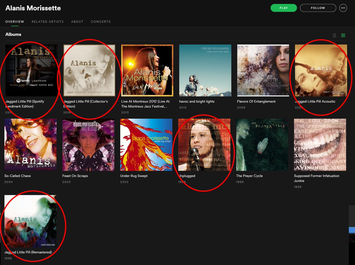Screen dimensions: 355x265
Task: Click the So-Called Chaos title
Action: coord(17,176)
